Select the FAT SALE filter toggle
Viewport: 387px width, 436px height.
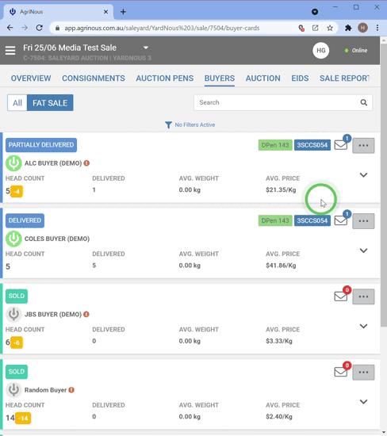[50, 103]
